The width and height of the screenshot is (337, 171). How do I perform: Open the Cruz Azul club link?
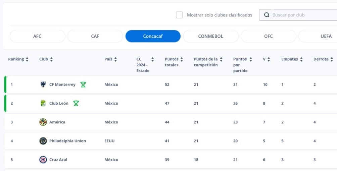pos(58,160)
